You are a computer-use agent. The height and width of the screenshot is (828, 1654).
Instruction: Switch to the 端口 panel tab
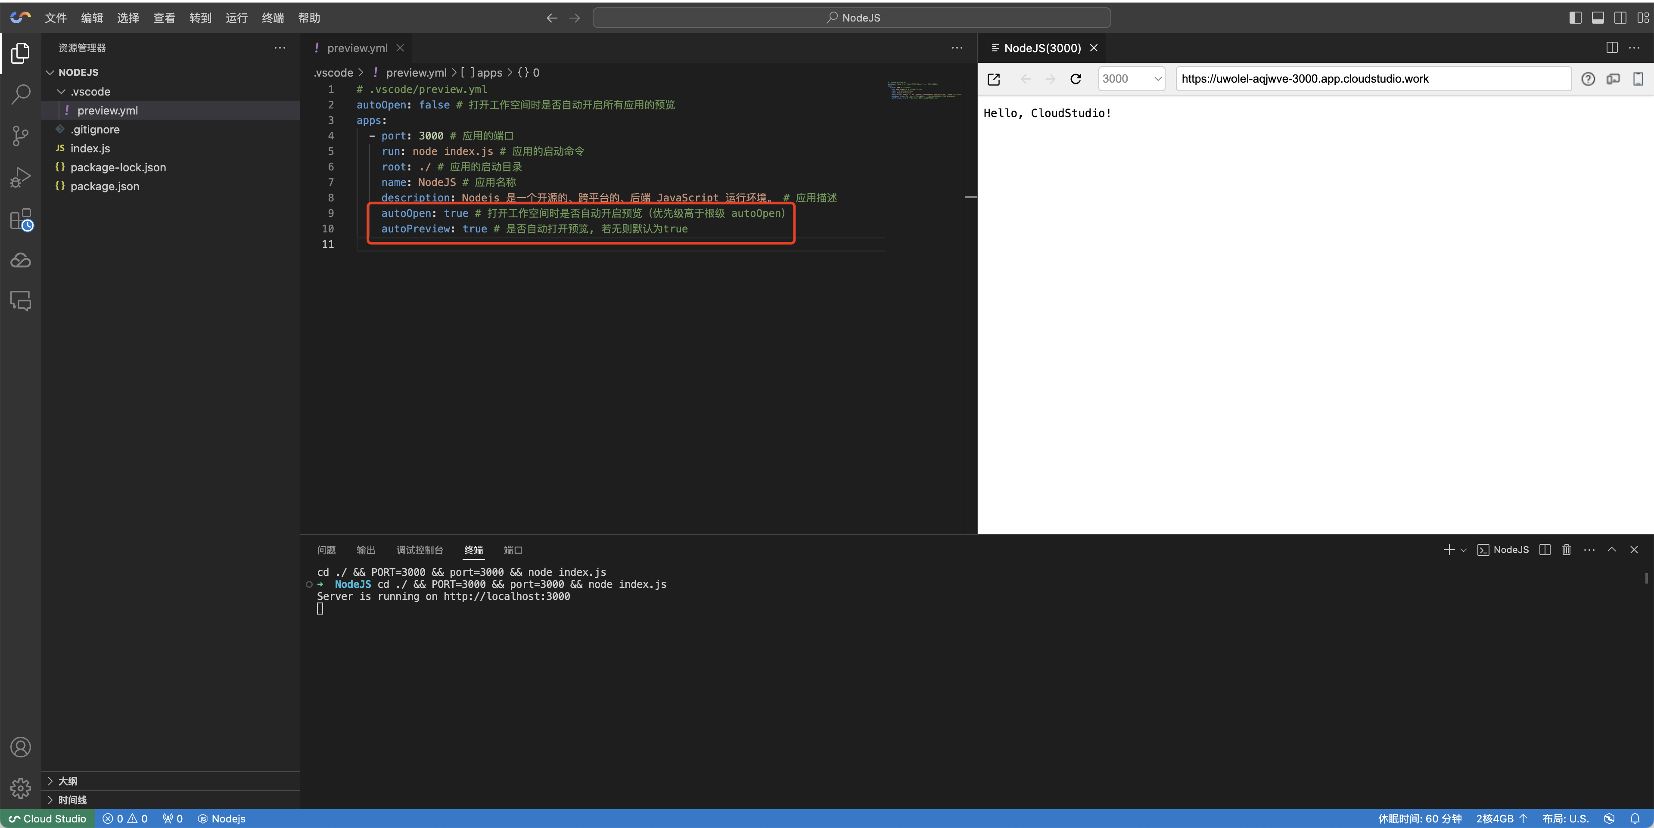[x=513, y=550]
